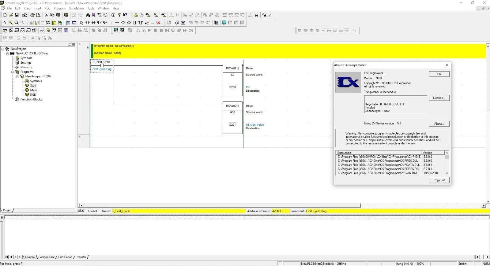Screen dimensions: 490x266
Task: Open the Simulation menu
Action: pos(76,8)
